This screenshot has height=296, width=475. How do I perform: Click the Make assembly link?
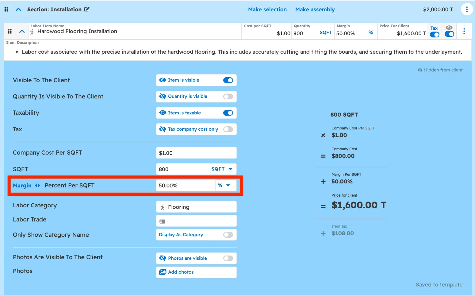pos(315,10)
